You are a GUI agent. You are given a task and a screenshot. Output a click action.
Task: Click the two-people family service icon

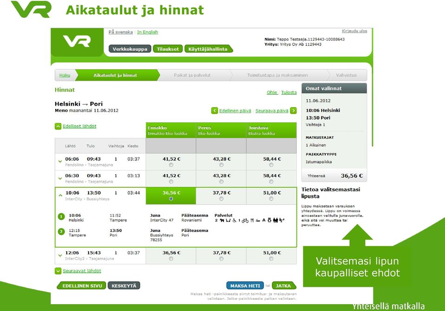click(x=276, y=220)
